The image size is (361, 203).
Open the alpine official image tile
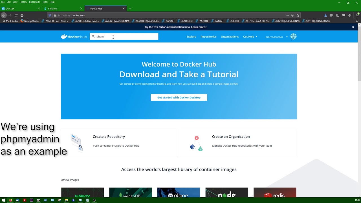pos(179,193)
